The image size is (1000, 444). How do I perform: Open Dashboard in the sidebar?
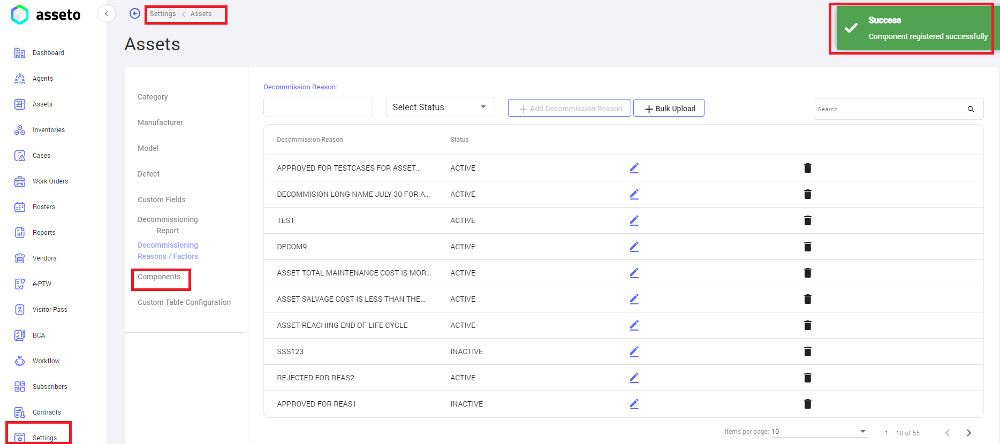click(x=48, y=53)
